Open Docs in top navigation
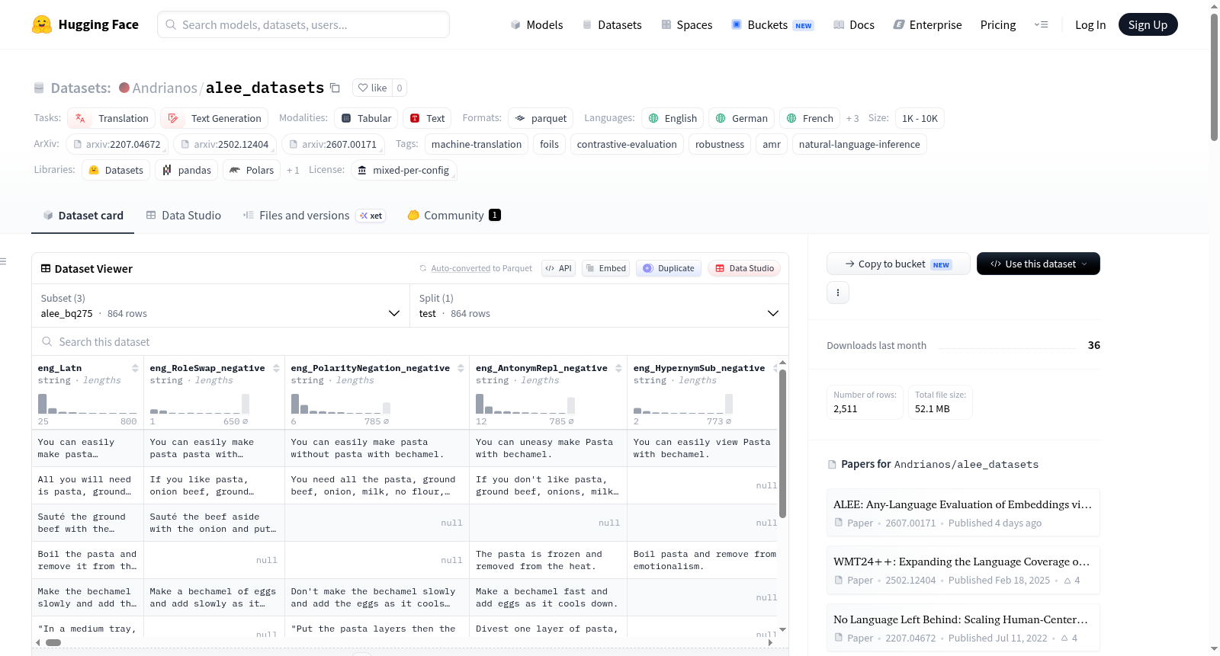Screen dimensions: 1220x656 (x=854, y=24)
